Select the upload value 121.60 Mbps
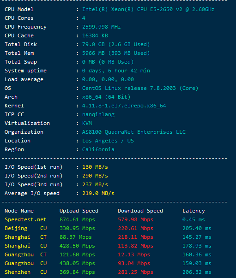 click(77, 254)
